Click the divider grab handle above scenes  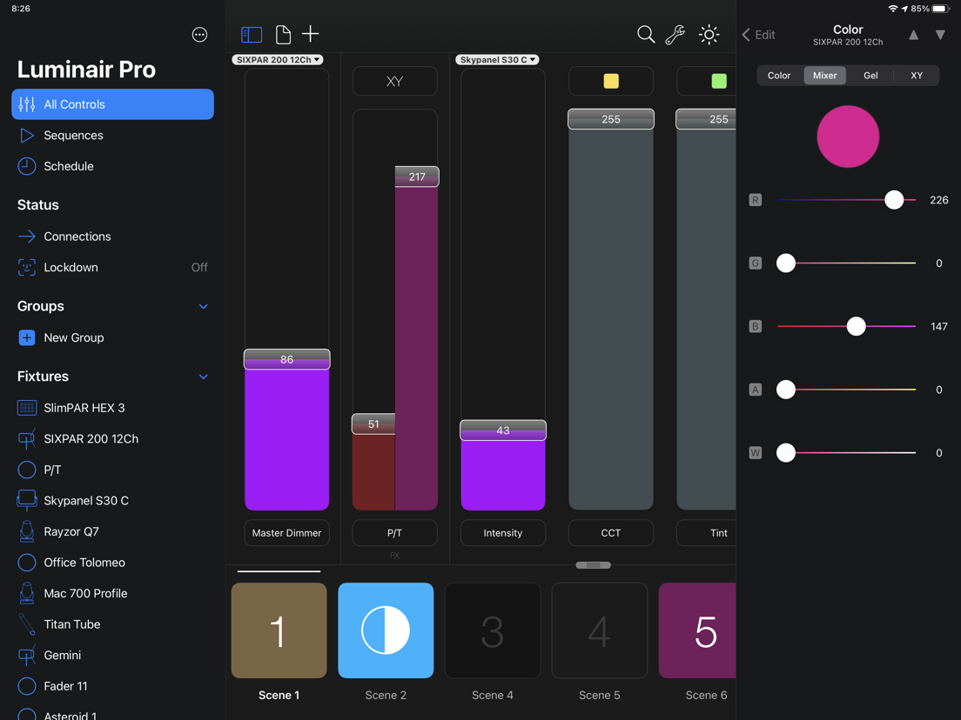point(594,565)
